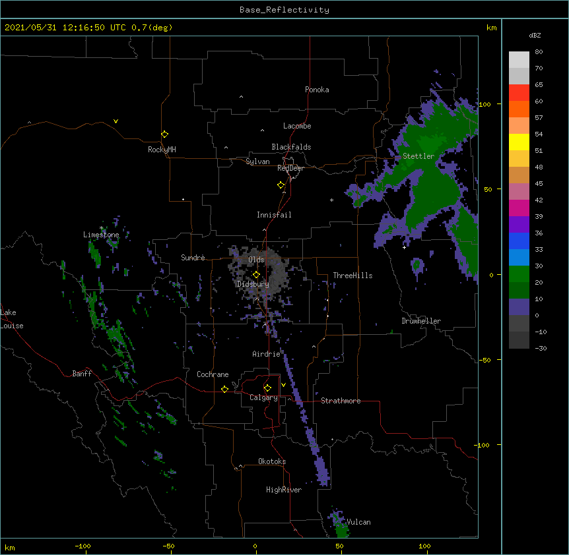Image resolution: width=569 pixels, height=555 pixels.
Task: Select the Sundre city label
Action: (x=193, y=258)
